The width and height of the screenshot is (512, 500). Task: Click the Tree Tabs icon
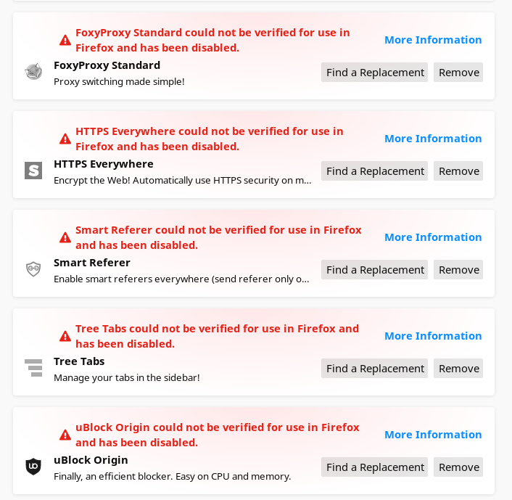point(33,368)
